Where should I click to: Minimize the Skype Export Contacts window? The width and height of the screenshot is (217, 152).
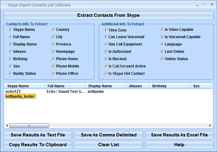(x=197, y=5)
